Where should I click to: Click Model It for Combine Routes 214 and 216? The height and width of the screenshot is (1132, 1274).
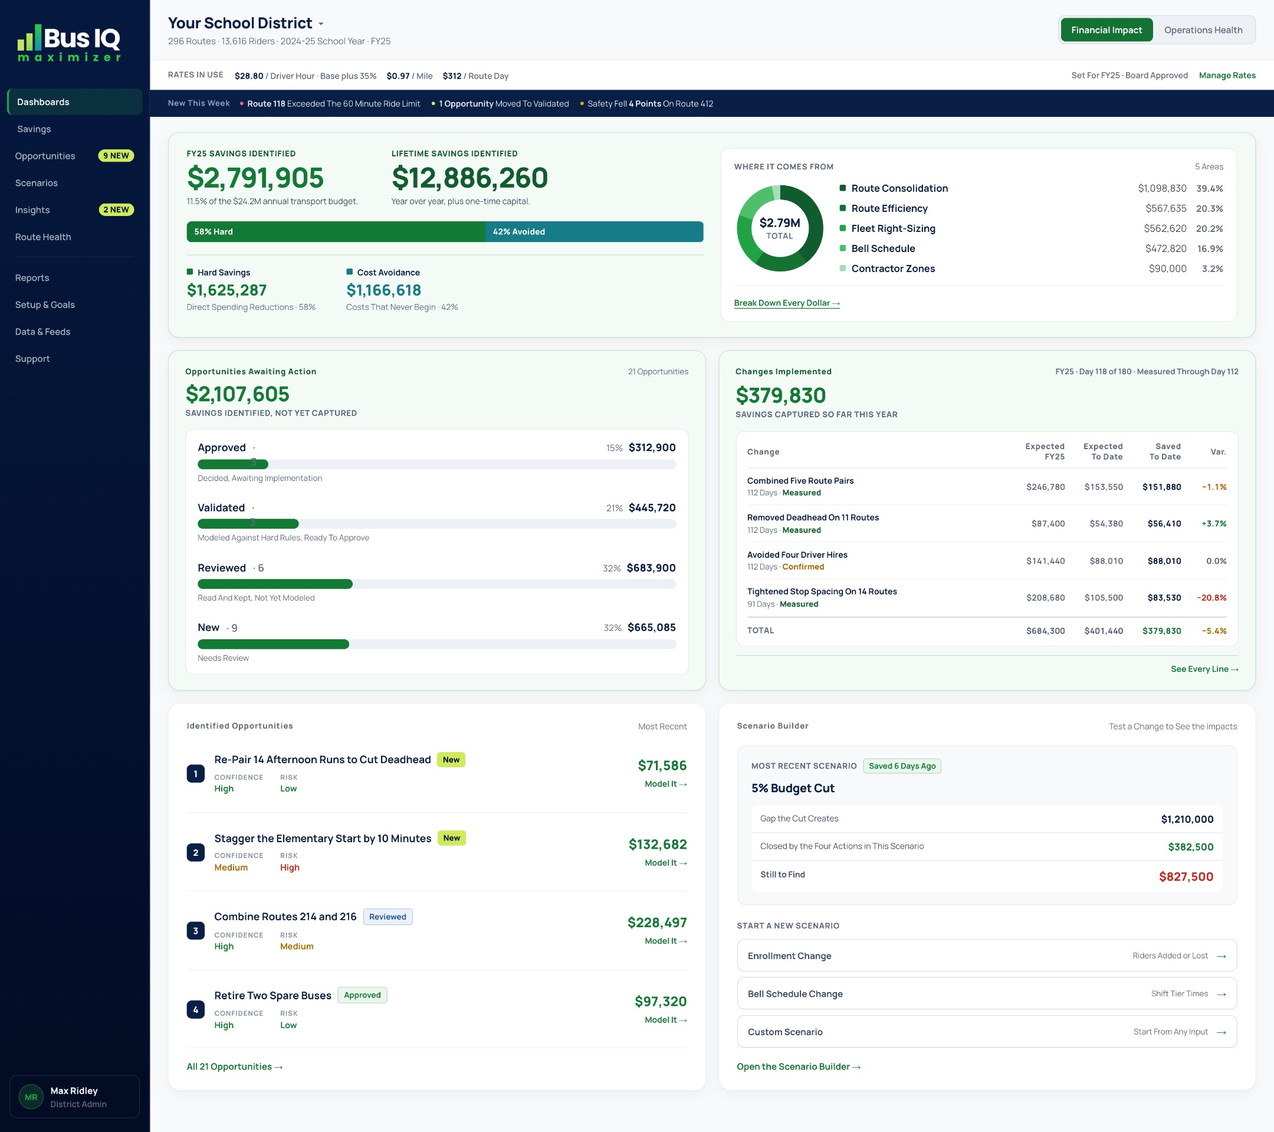coord(666,941)
